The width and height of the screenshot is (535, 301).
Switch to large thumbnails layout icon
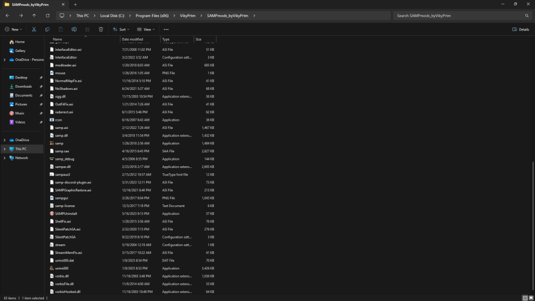click(x=531, y=298)
